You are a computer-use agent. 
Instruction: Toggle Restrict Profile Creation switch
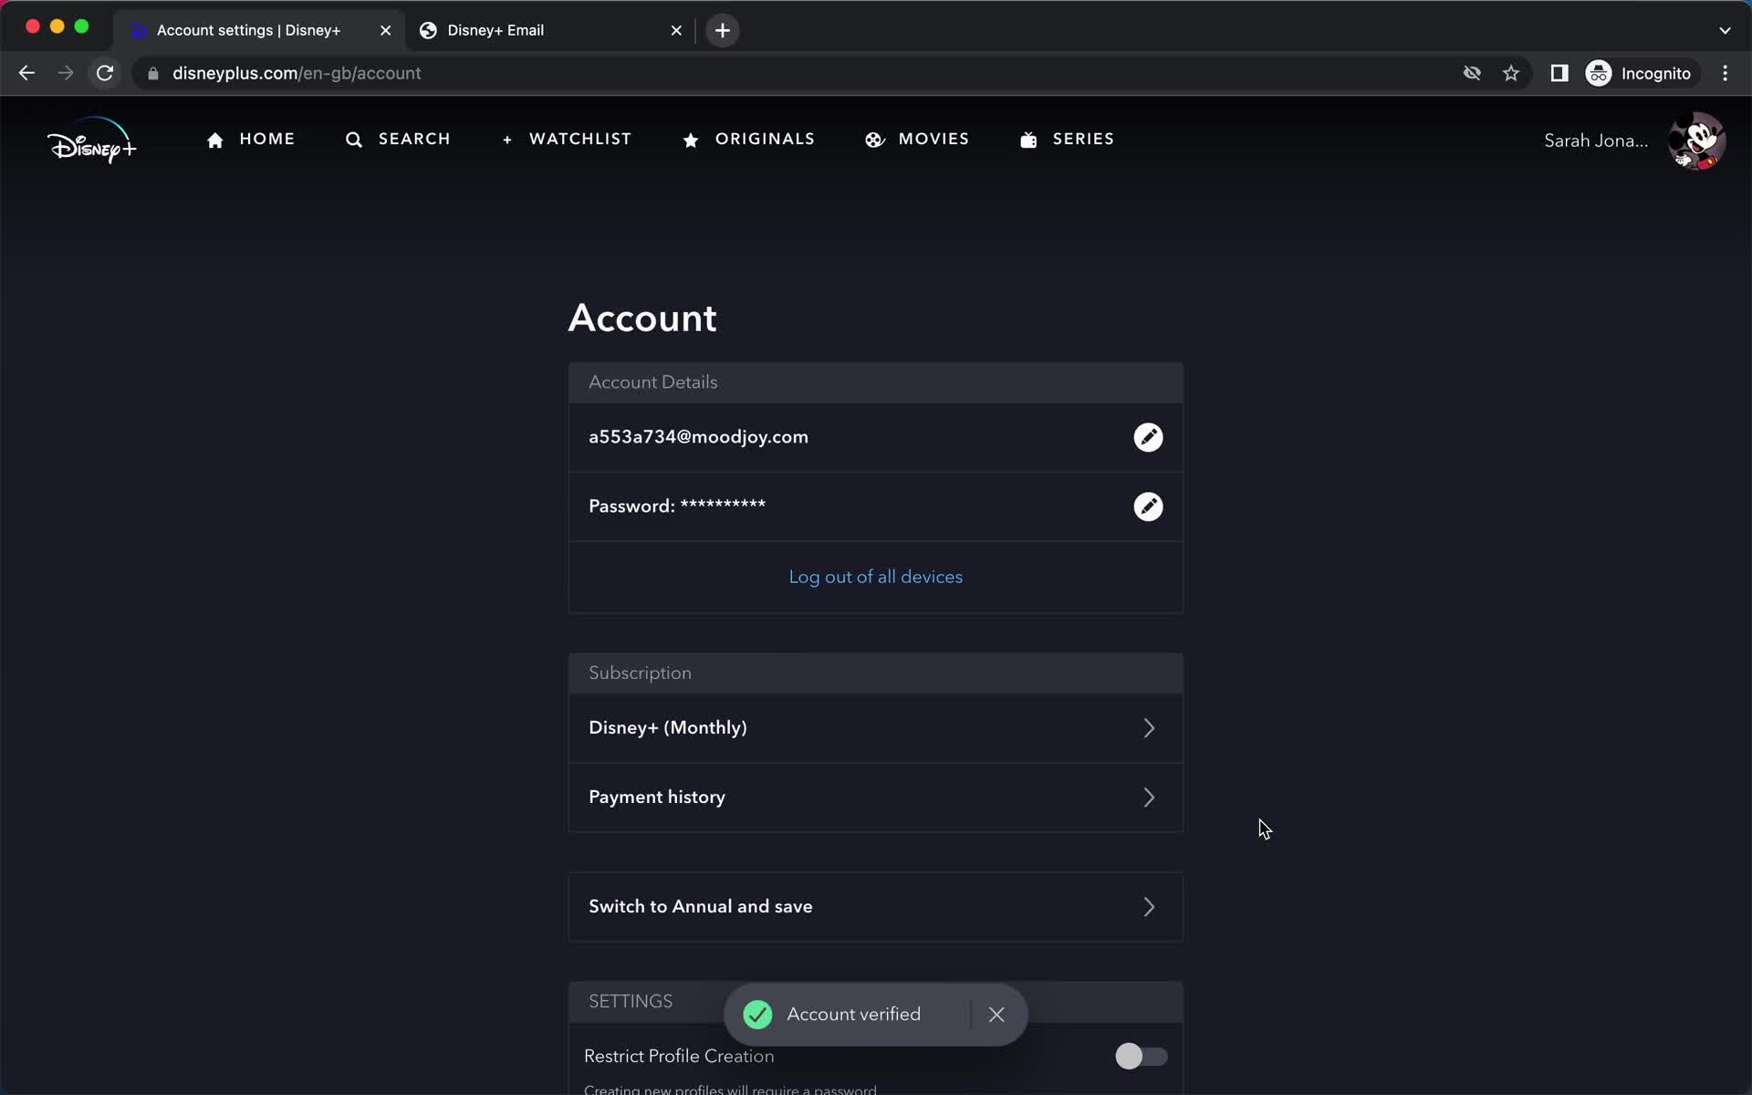(x=1141, y=1056)
